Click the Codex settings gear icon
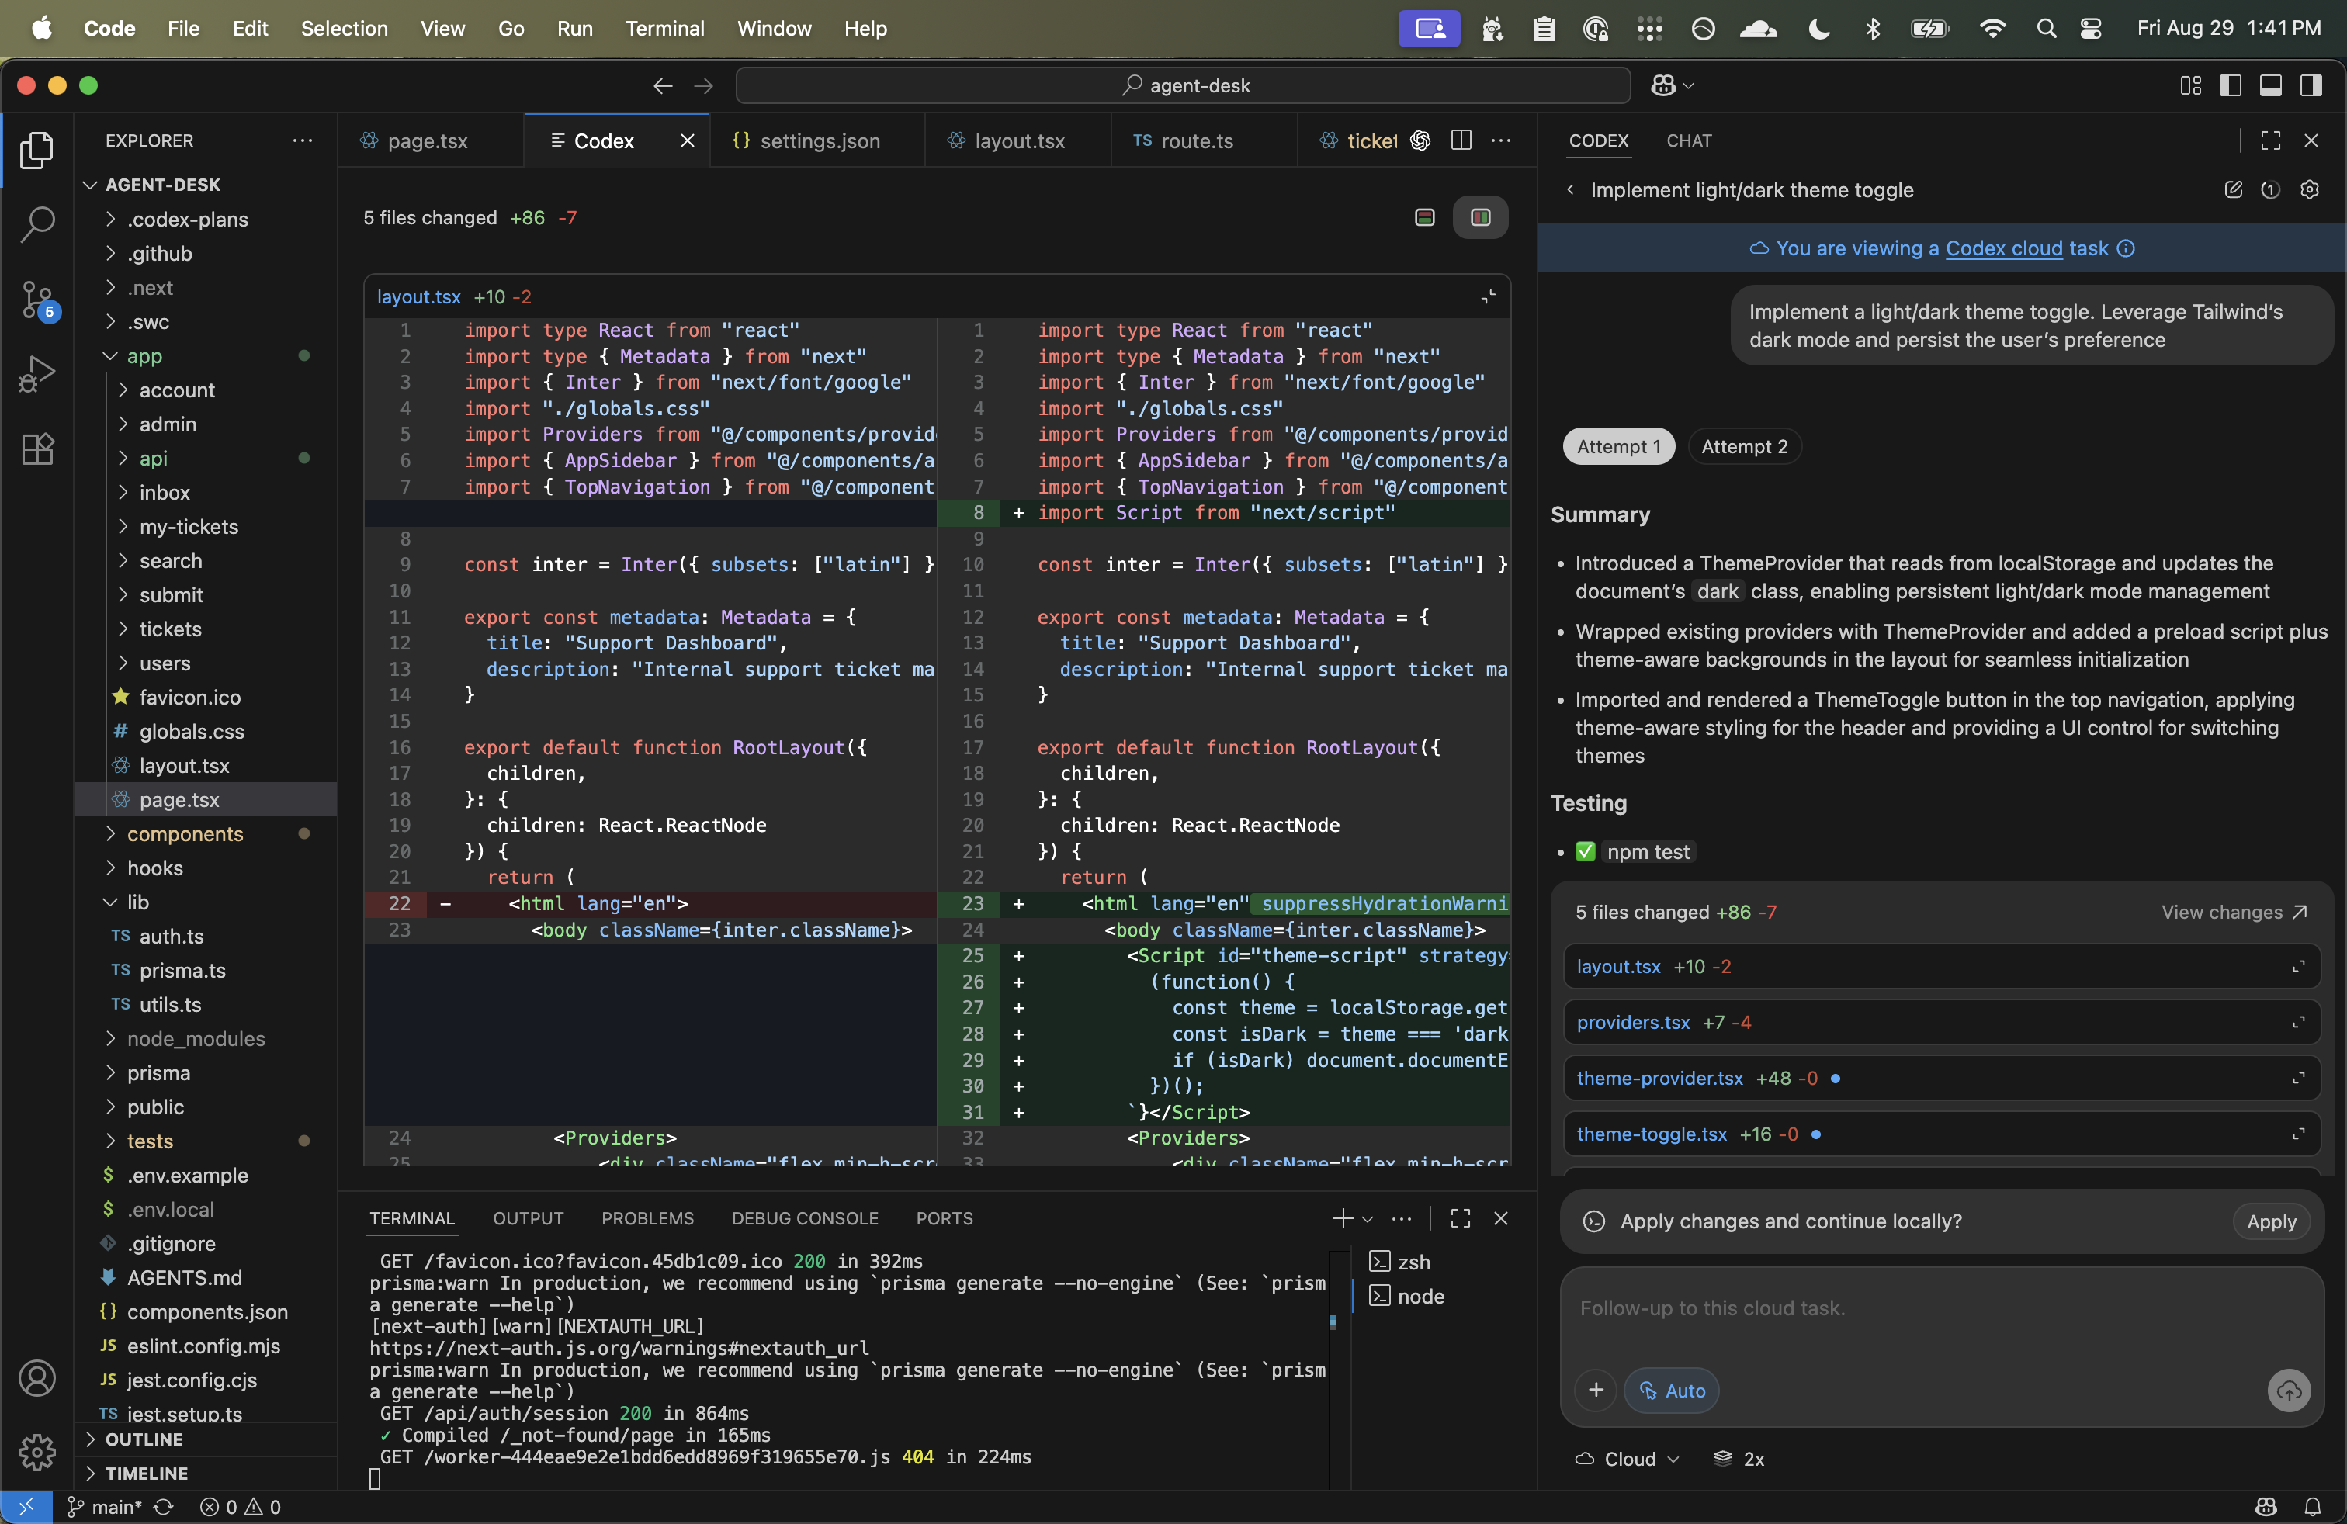The image size is (2347, 1524). (x=2310, y=189)
